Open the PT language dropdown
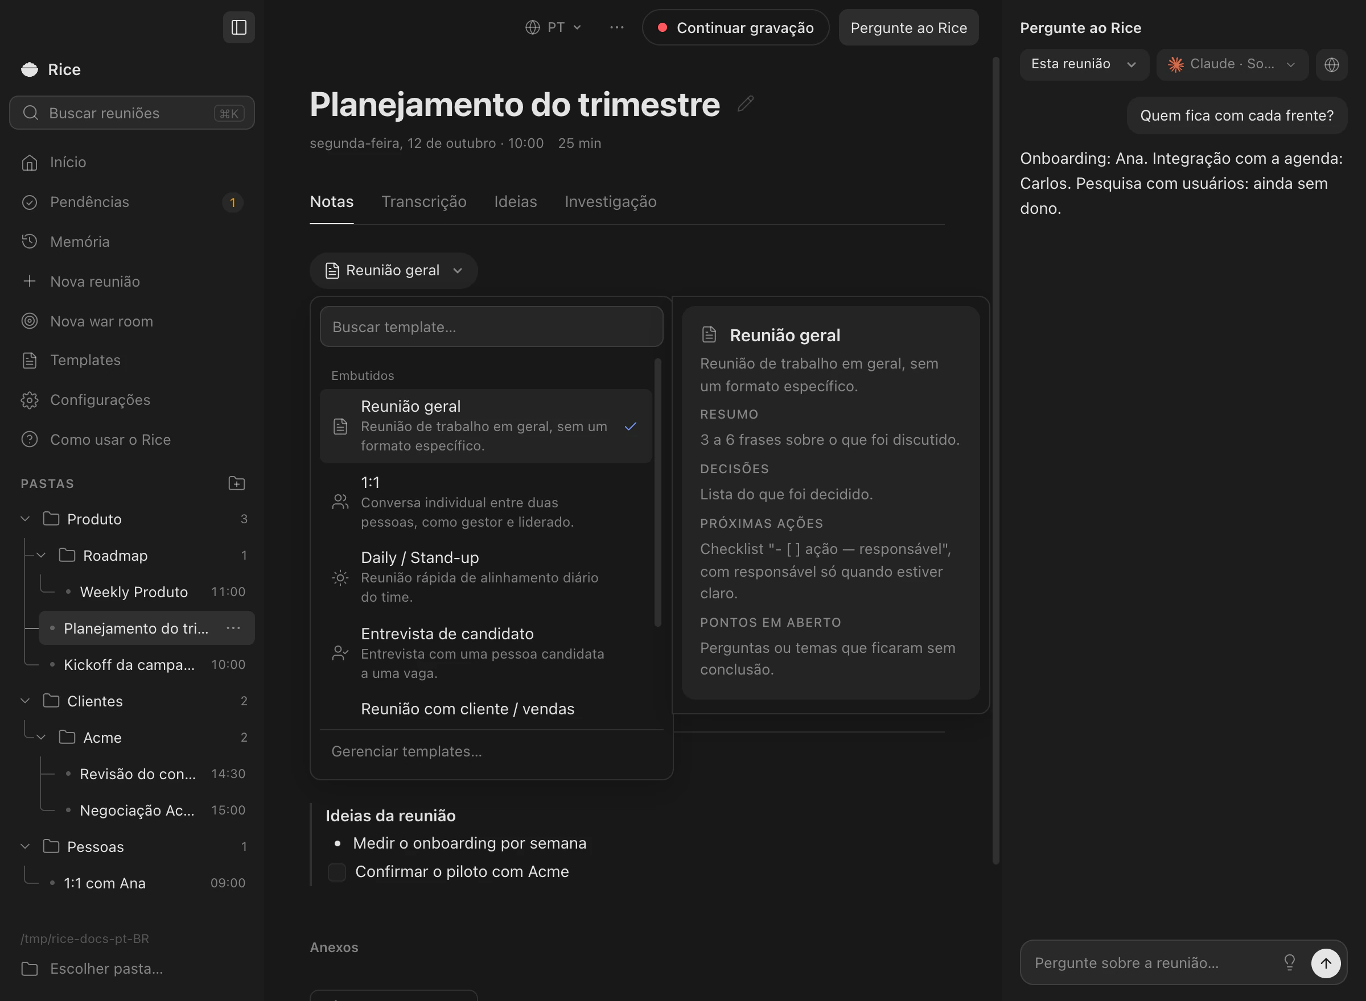This screenshot has width=1366, height=1001. (553, 27)
